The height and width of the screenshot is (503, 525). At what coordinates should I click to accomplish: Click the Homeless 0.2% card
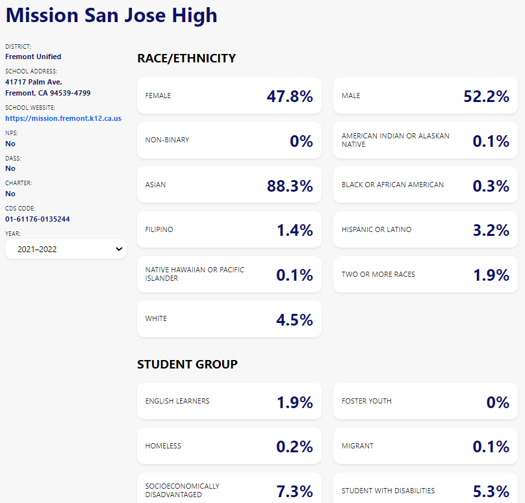point(229,446)
